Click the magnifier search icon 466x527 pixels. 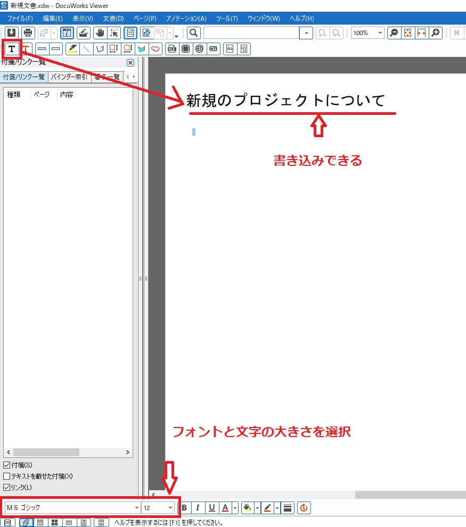(x=194, y=33)
